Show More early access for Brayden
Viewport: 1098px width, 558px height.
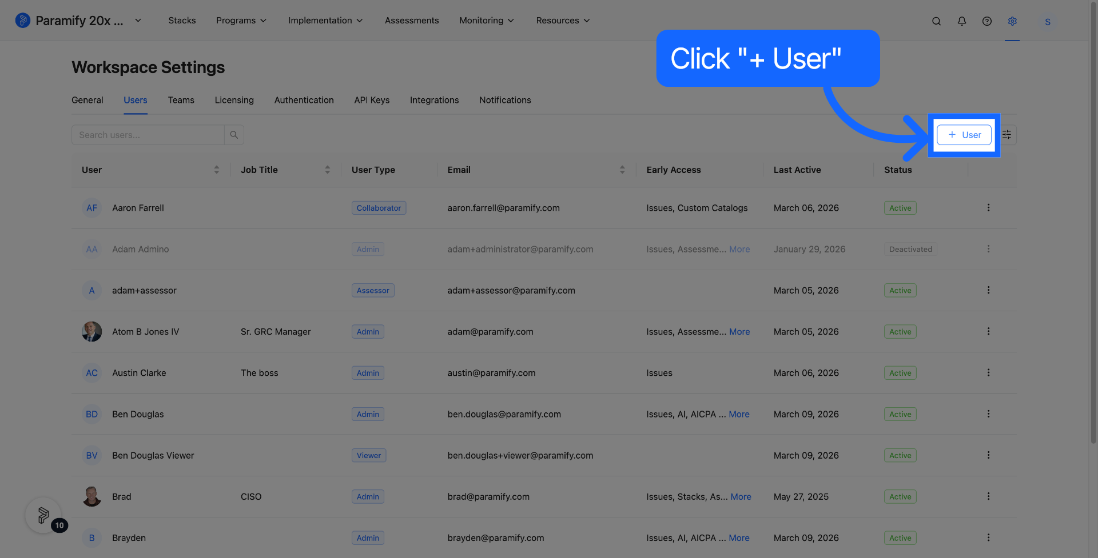point(739,538)
